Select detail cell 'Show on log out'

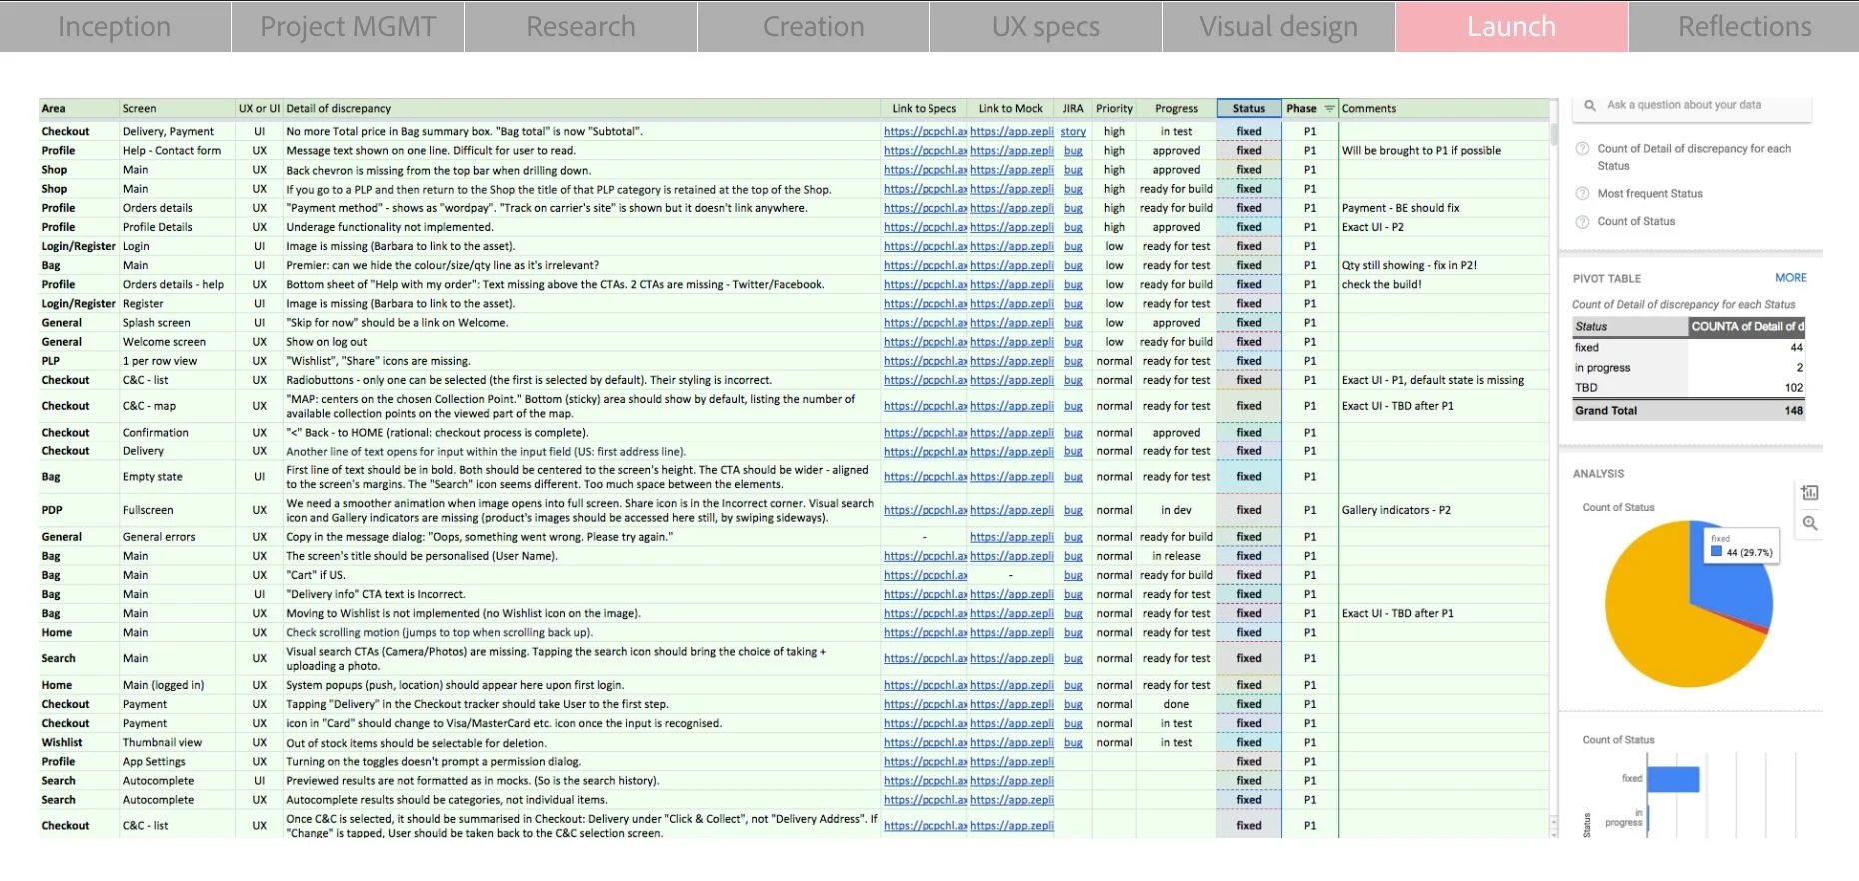[581, 342]
